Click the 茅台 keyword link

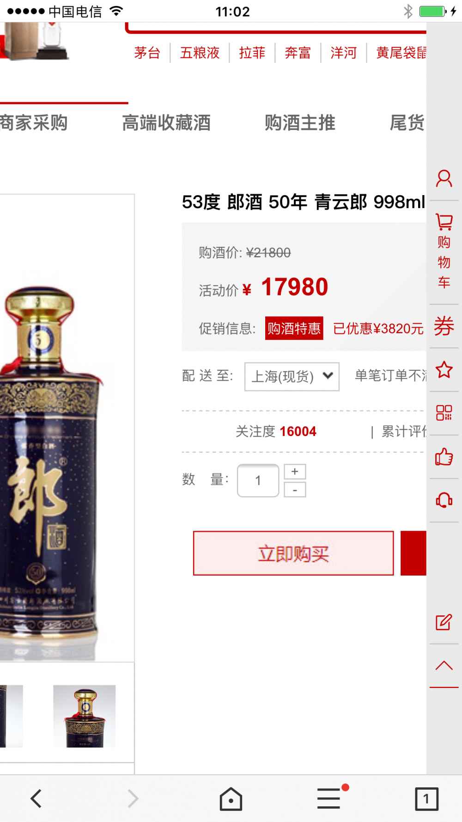pyautogui.click(x=147, y=53)
